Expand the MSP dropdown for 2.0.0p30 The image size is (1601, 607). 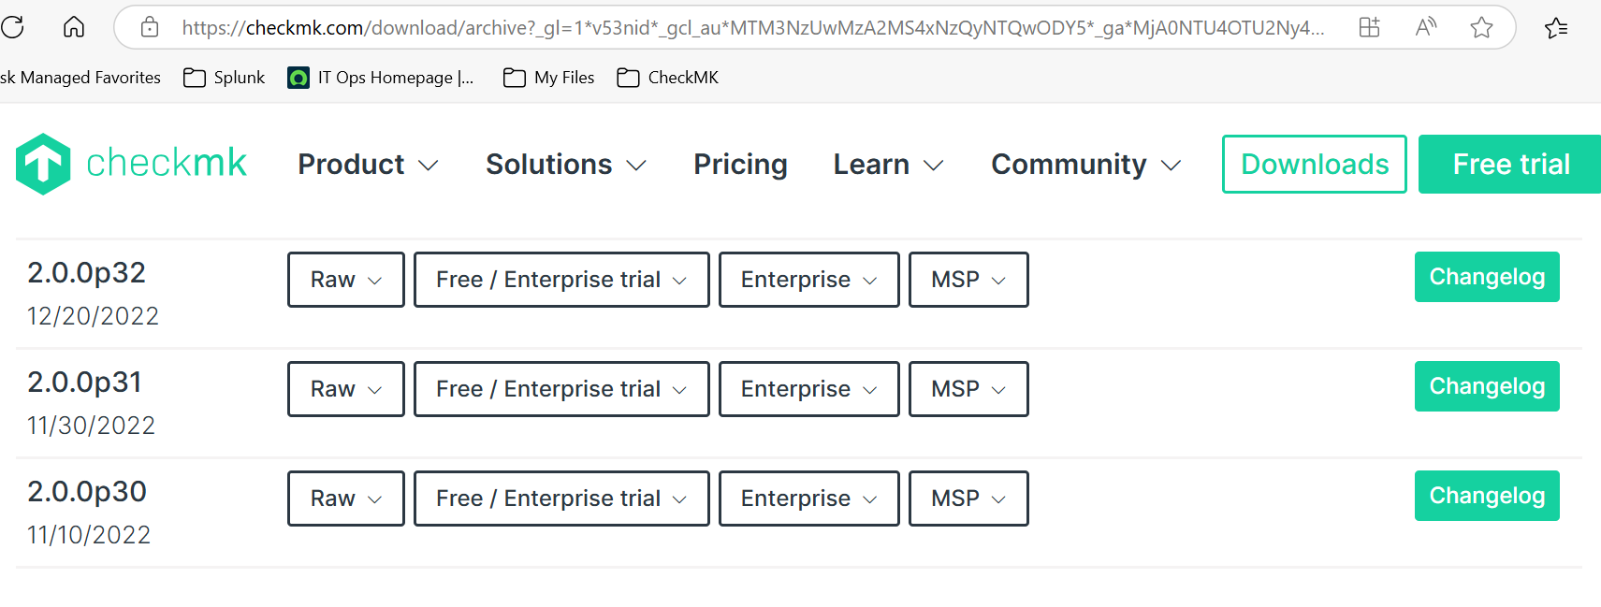point(968,499)
